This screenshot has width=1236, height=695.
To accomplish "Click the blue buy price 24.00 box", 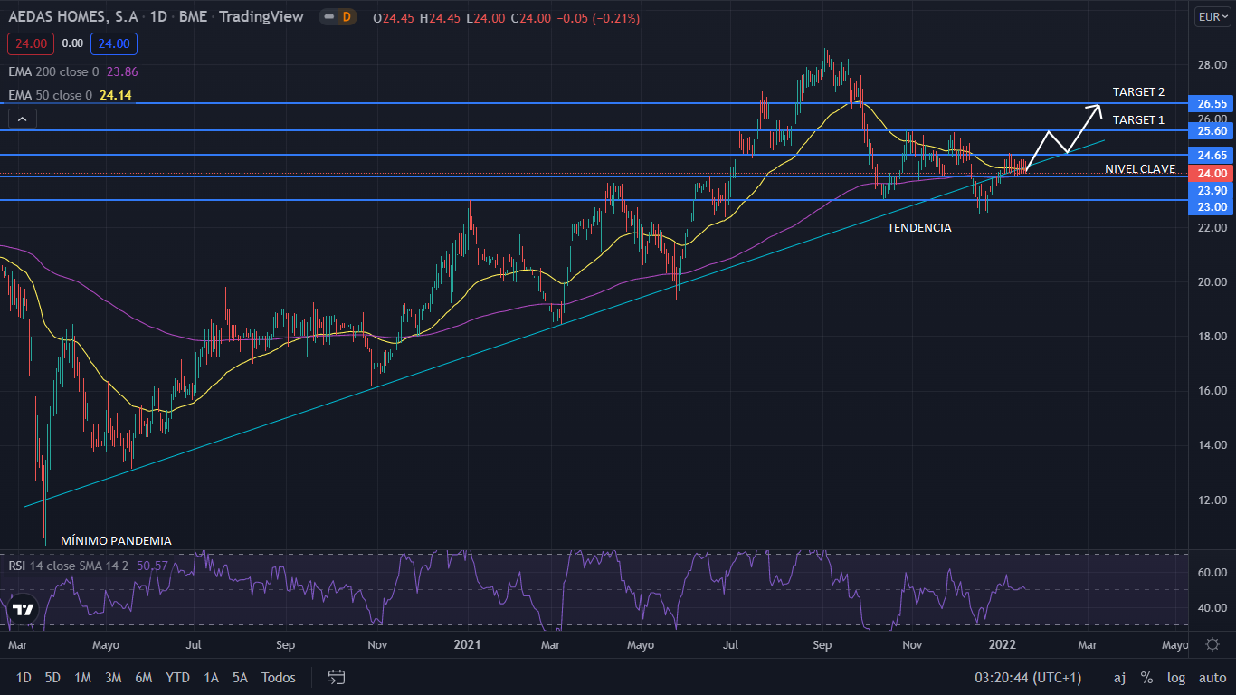I will click(113, 43).
